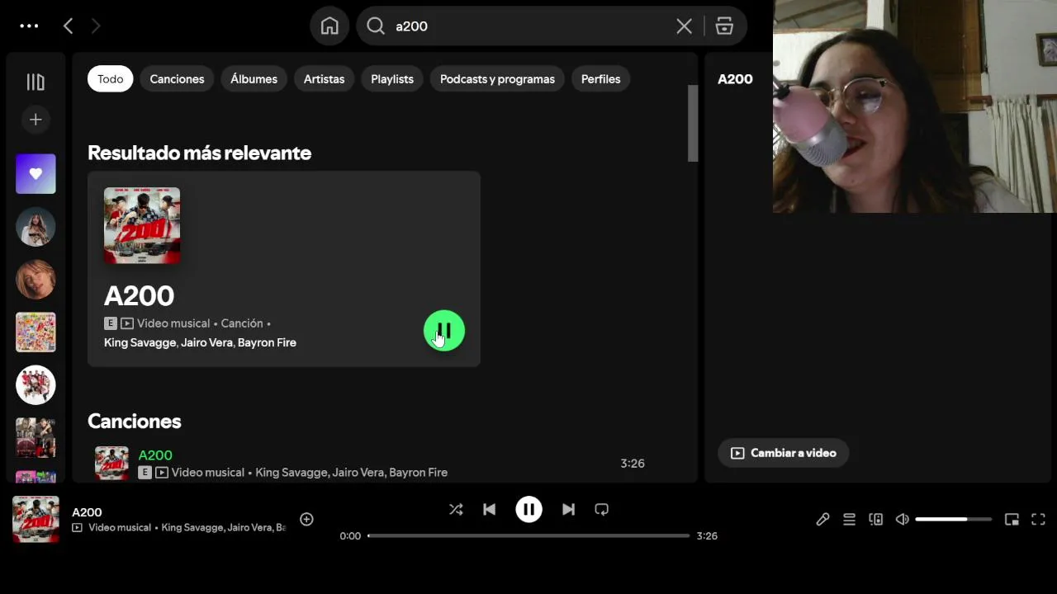Open King Savagge artist link in top result
This screenshot has width=1057, height=594.
tap(140, 342)
